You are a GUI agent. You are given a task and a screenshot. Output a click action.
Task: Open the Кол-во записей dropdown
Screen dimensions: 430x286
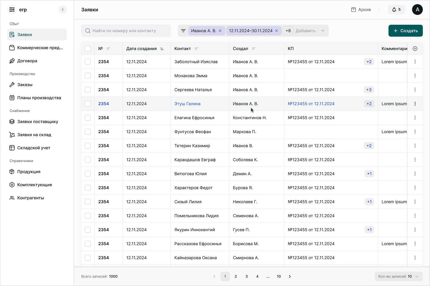click(x=398, y=276)
